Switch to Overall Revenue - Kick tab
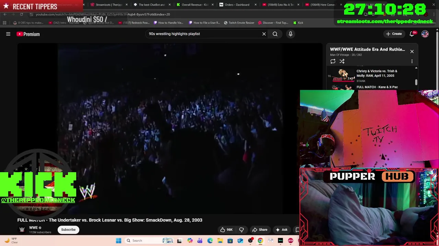Screen dimensions: 439x246 [x=195, y=5]
